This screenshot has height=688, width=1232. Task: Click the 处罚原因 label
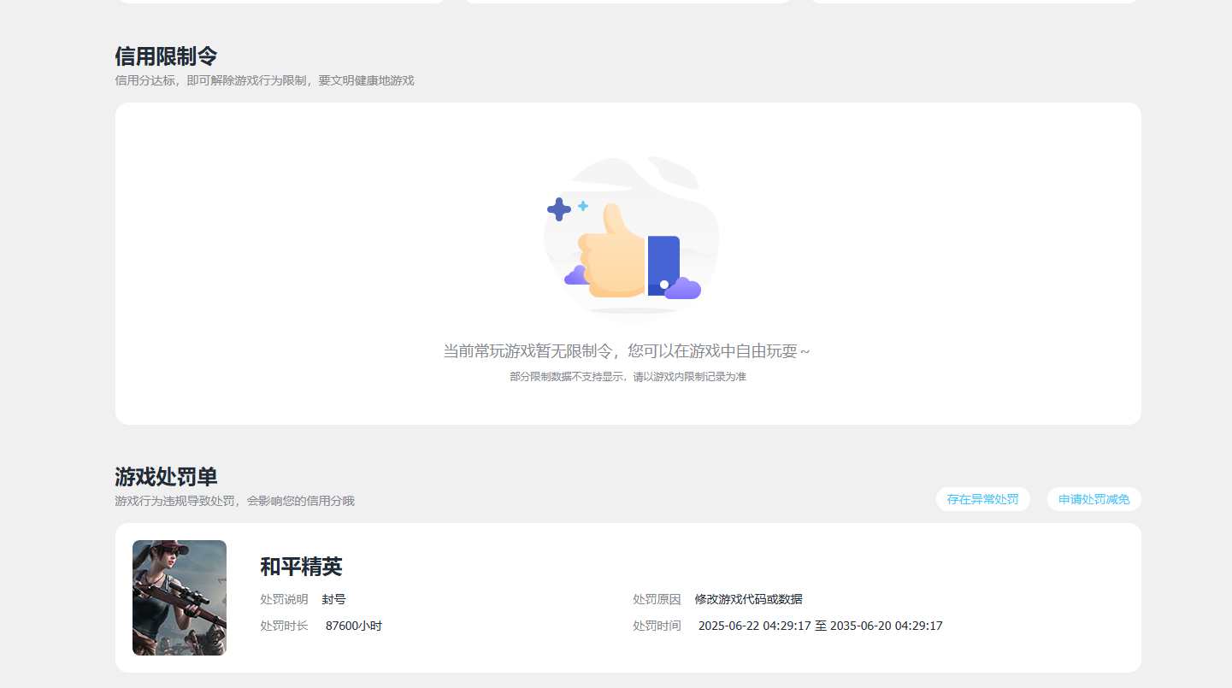click(x=657, y=600)
